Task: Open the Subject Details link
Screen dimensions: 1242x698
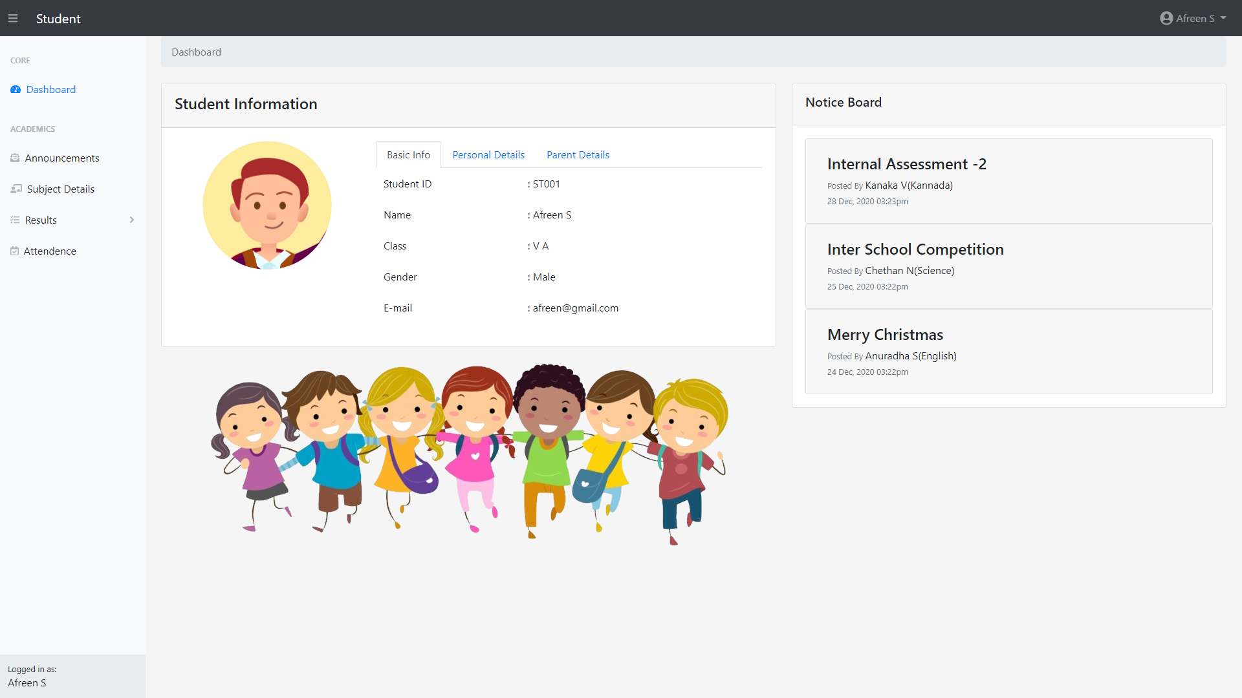Action: tap(61, 189)
